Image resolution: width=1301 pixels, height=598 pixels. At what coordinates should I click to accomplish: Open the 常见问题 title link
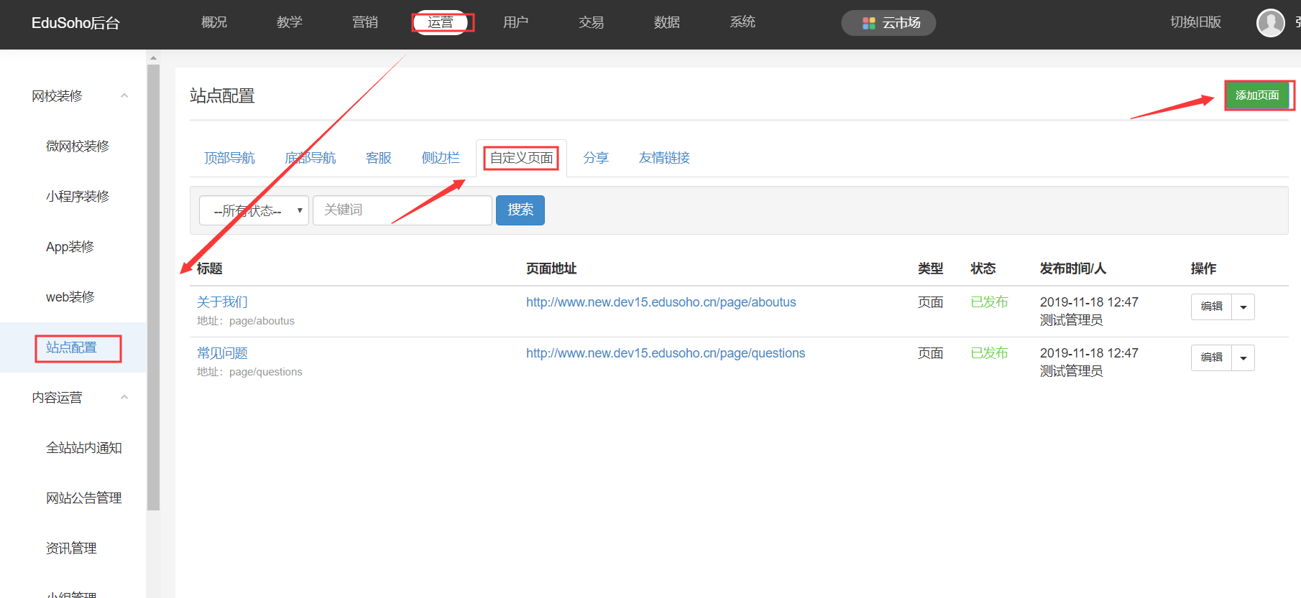click(x=222, y=353)
